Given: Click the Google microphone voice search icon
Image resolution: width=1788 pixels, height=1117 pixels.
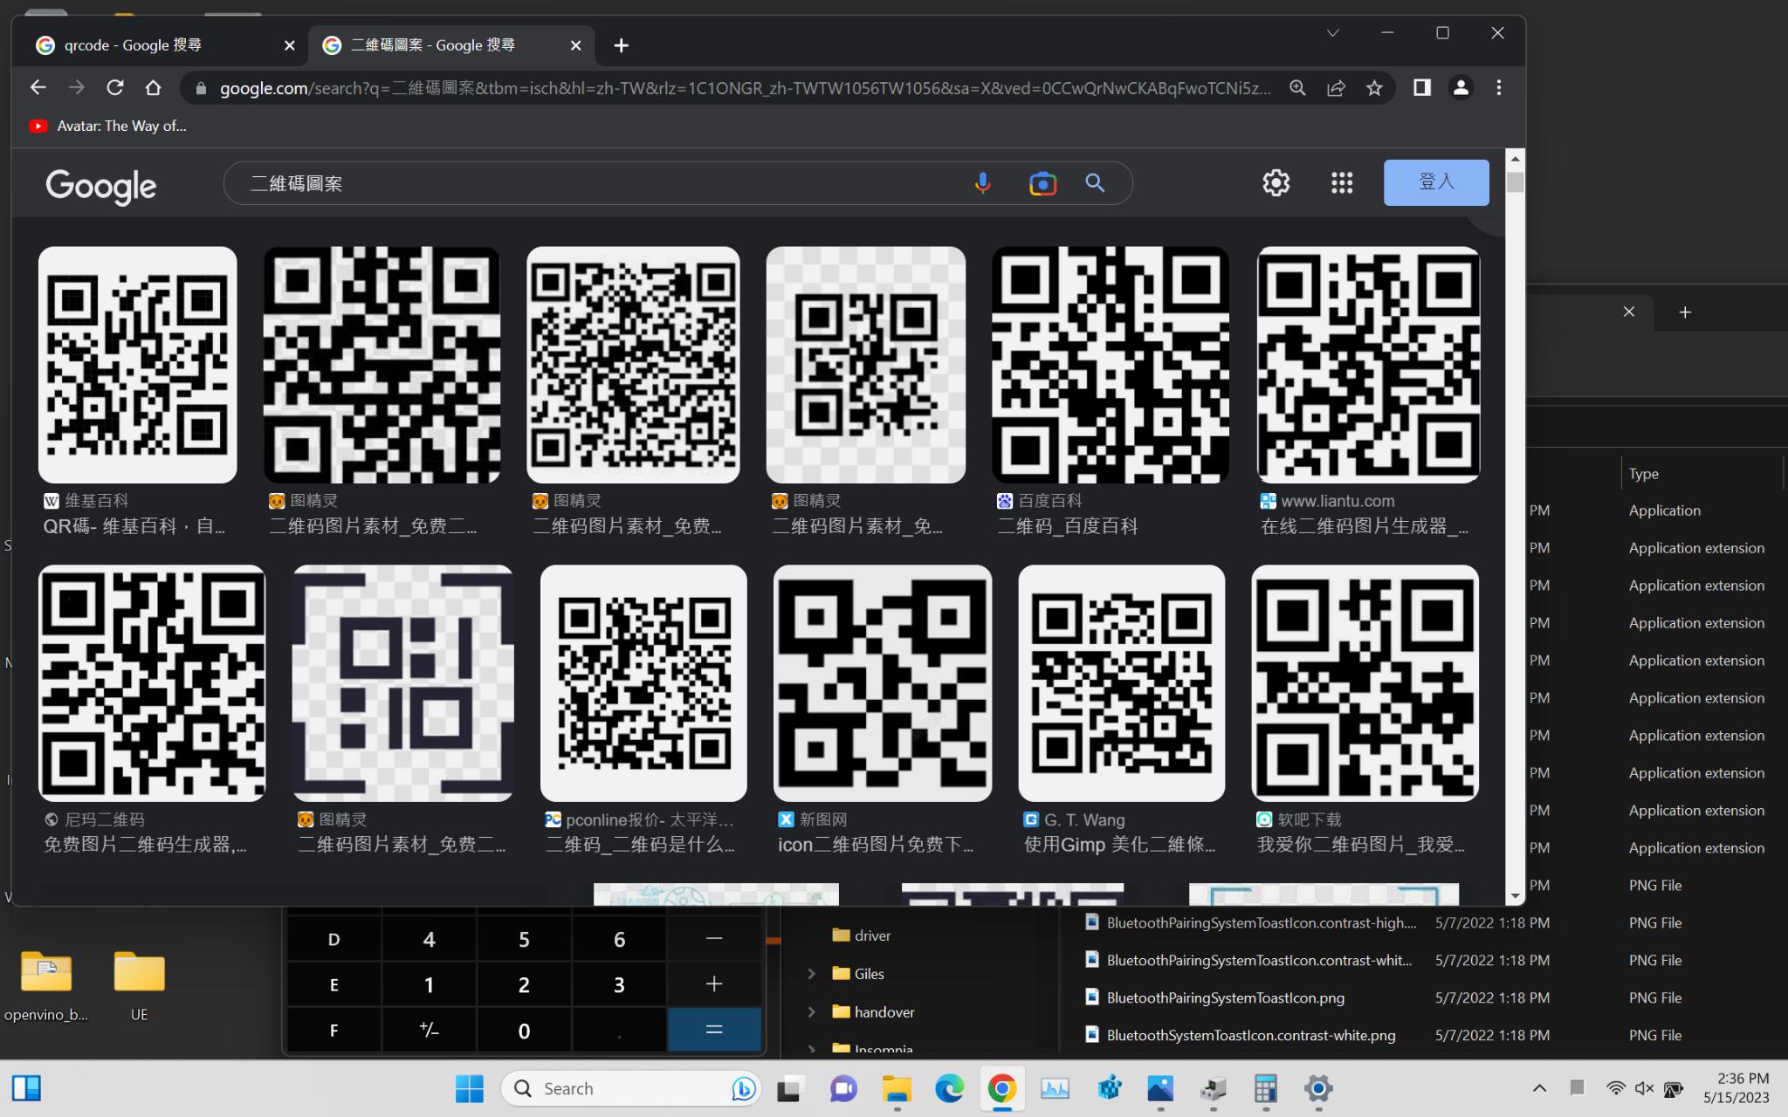Looking at the screenshot, I should 981,182.
